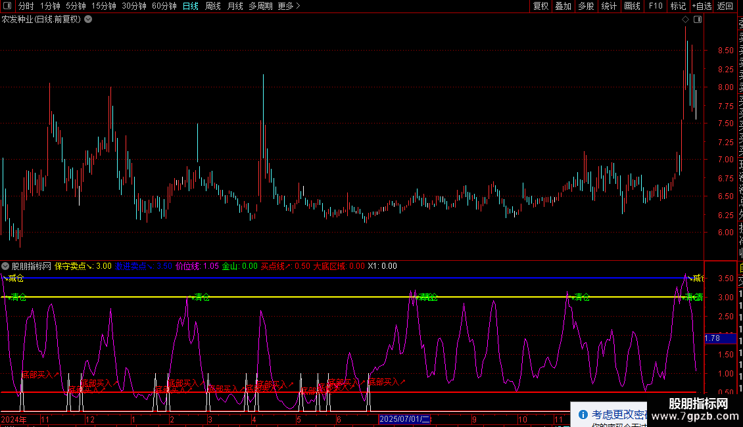743x427 pixels.
Task: Expand 更多 for more time periods
Action: (289, 6)
